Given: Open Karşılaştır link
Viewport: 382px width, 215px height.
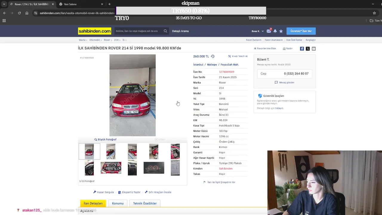Looking at the screenshot, I should [x=311, y=40].
